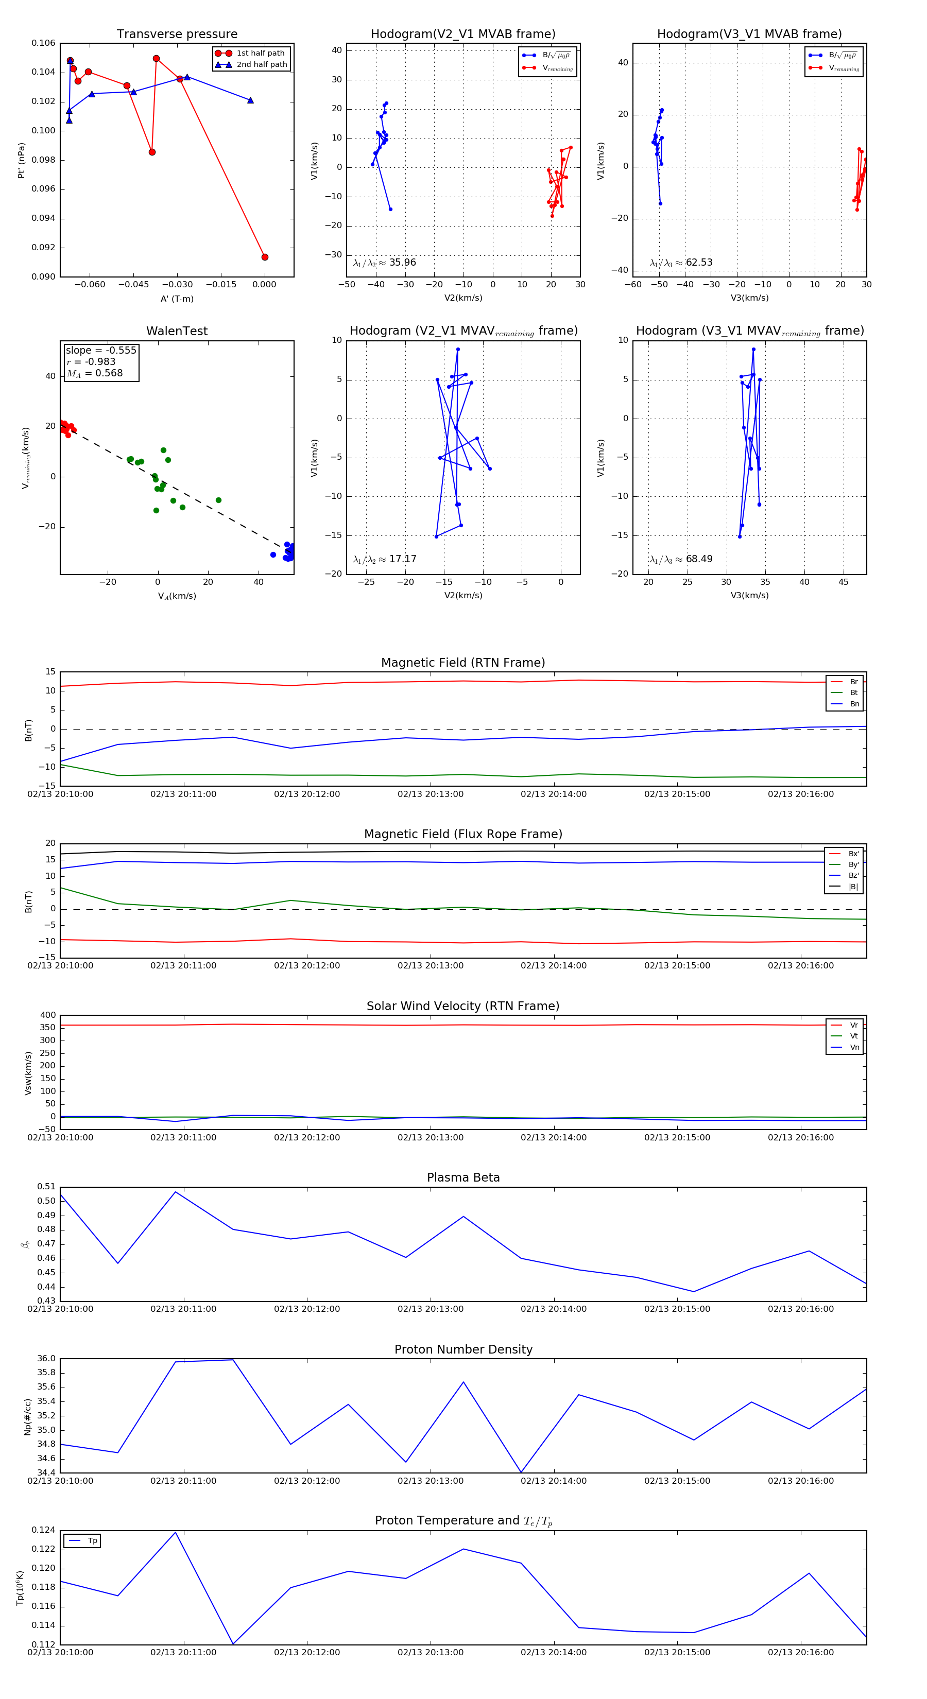Select the 'Vt' legend entry
The height and width of the screenshot is (1699, 927).
coord(845,1036)
